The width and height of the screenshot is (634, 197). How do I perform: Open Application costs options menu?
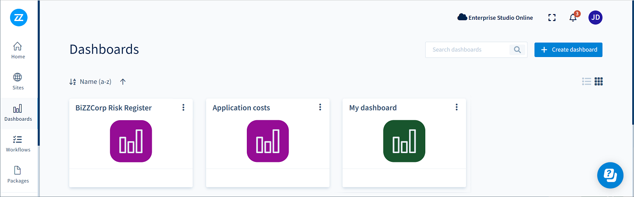(x=320, y=107)
